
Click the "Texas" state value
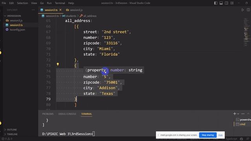click(x=107, y=94)
